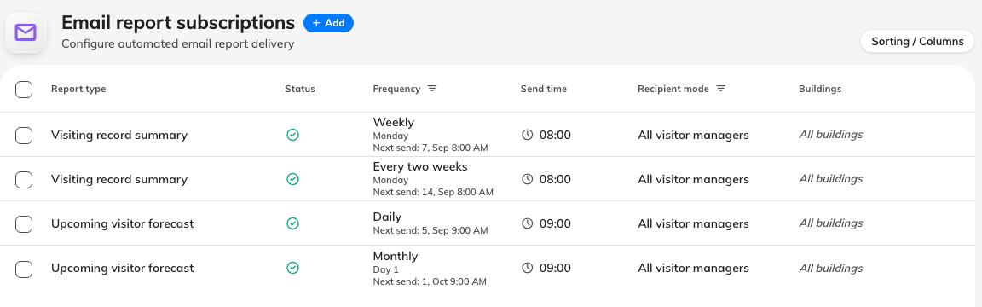Click the clock icon in Every two weeks row
This screenshot has width=982, height=307.
pos(528,179)
